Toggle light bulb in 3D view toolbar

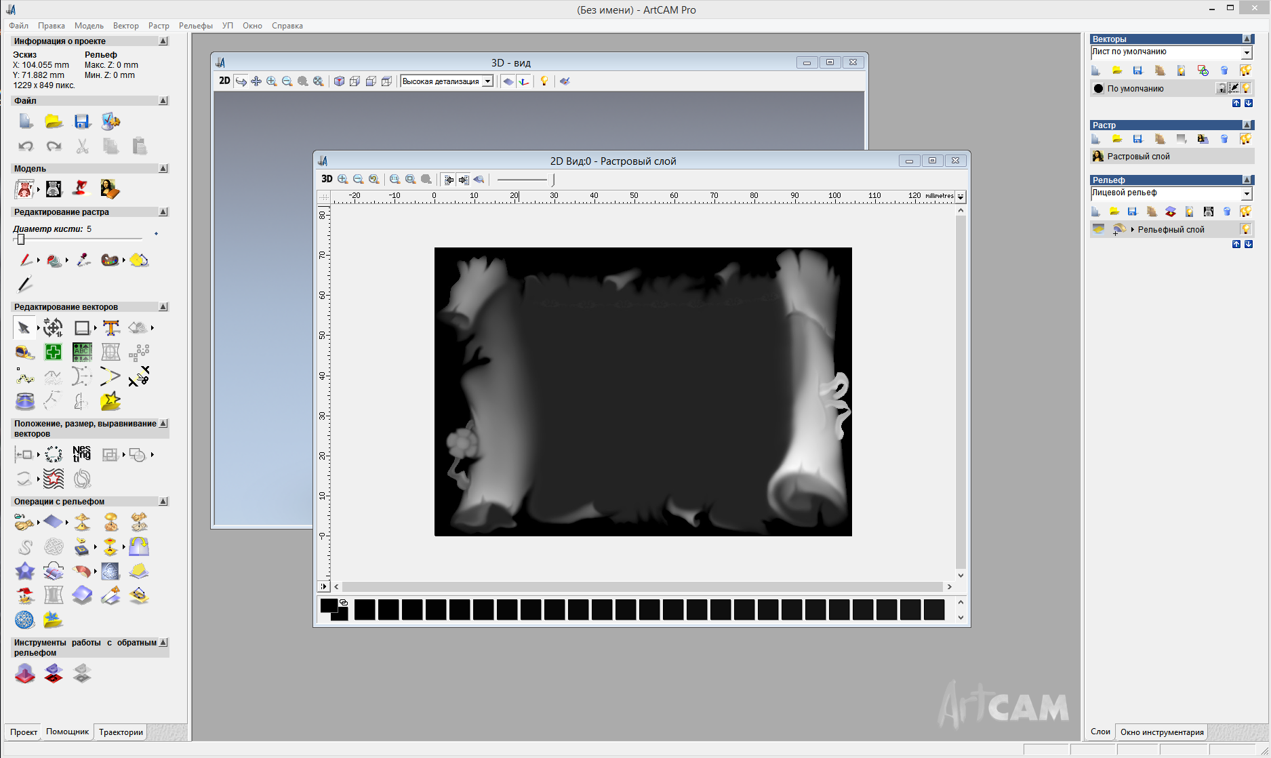coord(544,81)
